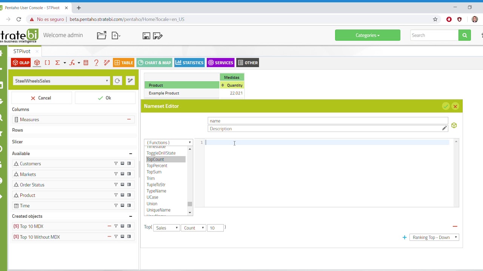
Task: Open the OTHER tab
Action: pyautogui.click(x=248, y=63)
